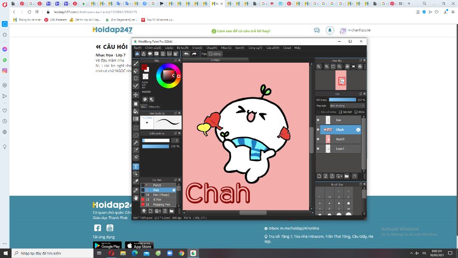Click the navigator canvas thumbnail
This screenshot has width=458, height=258.
341,80
